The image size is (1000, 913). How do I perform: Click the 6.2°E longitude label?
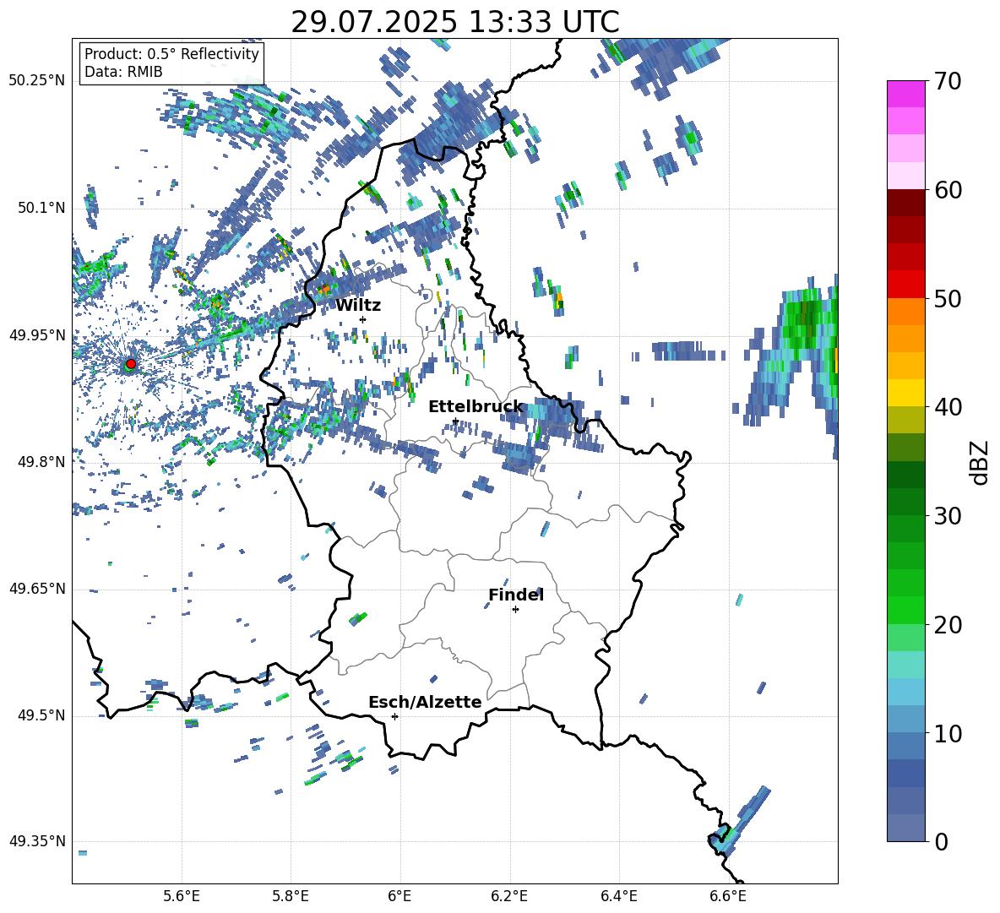[x=509, y=896]
